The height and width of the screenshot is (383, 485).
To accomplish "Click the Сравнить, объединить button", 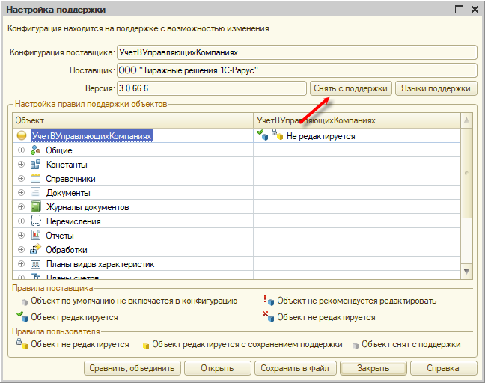I will coord(132,368).
